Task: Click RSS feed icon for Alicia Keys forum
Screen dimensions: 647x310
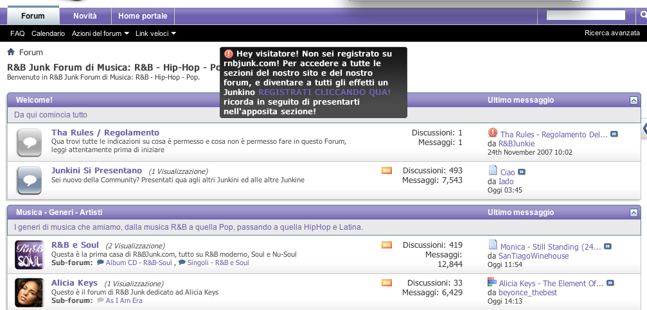Action: click(x=386, y=283)
